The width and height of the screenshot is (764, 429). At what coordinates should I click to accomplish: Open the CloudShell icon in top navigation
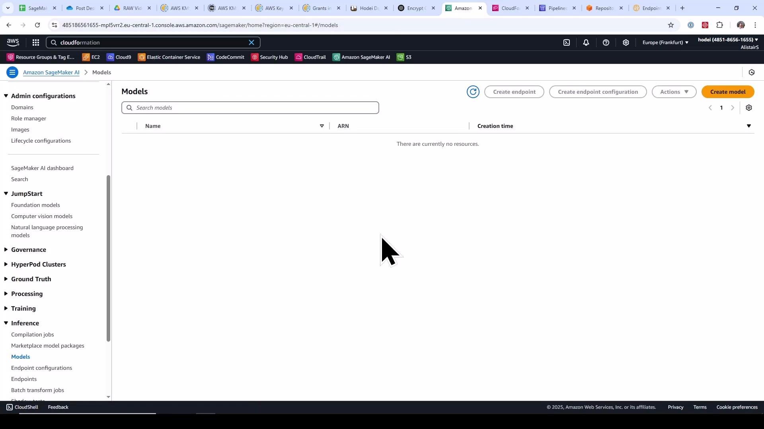click(567, 43)
